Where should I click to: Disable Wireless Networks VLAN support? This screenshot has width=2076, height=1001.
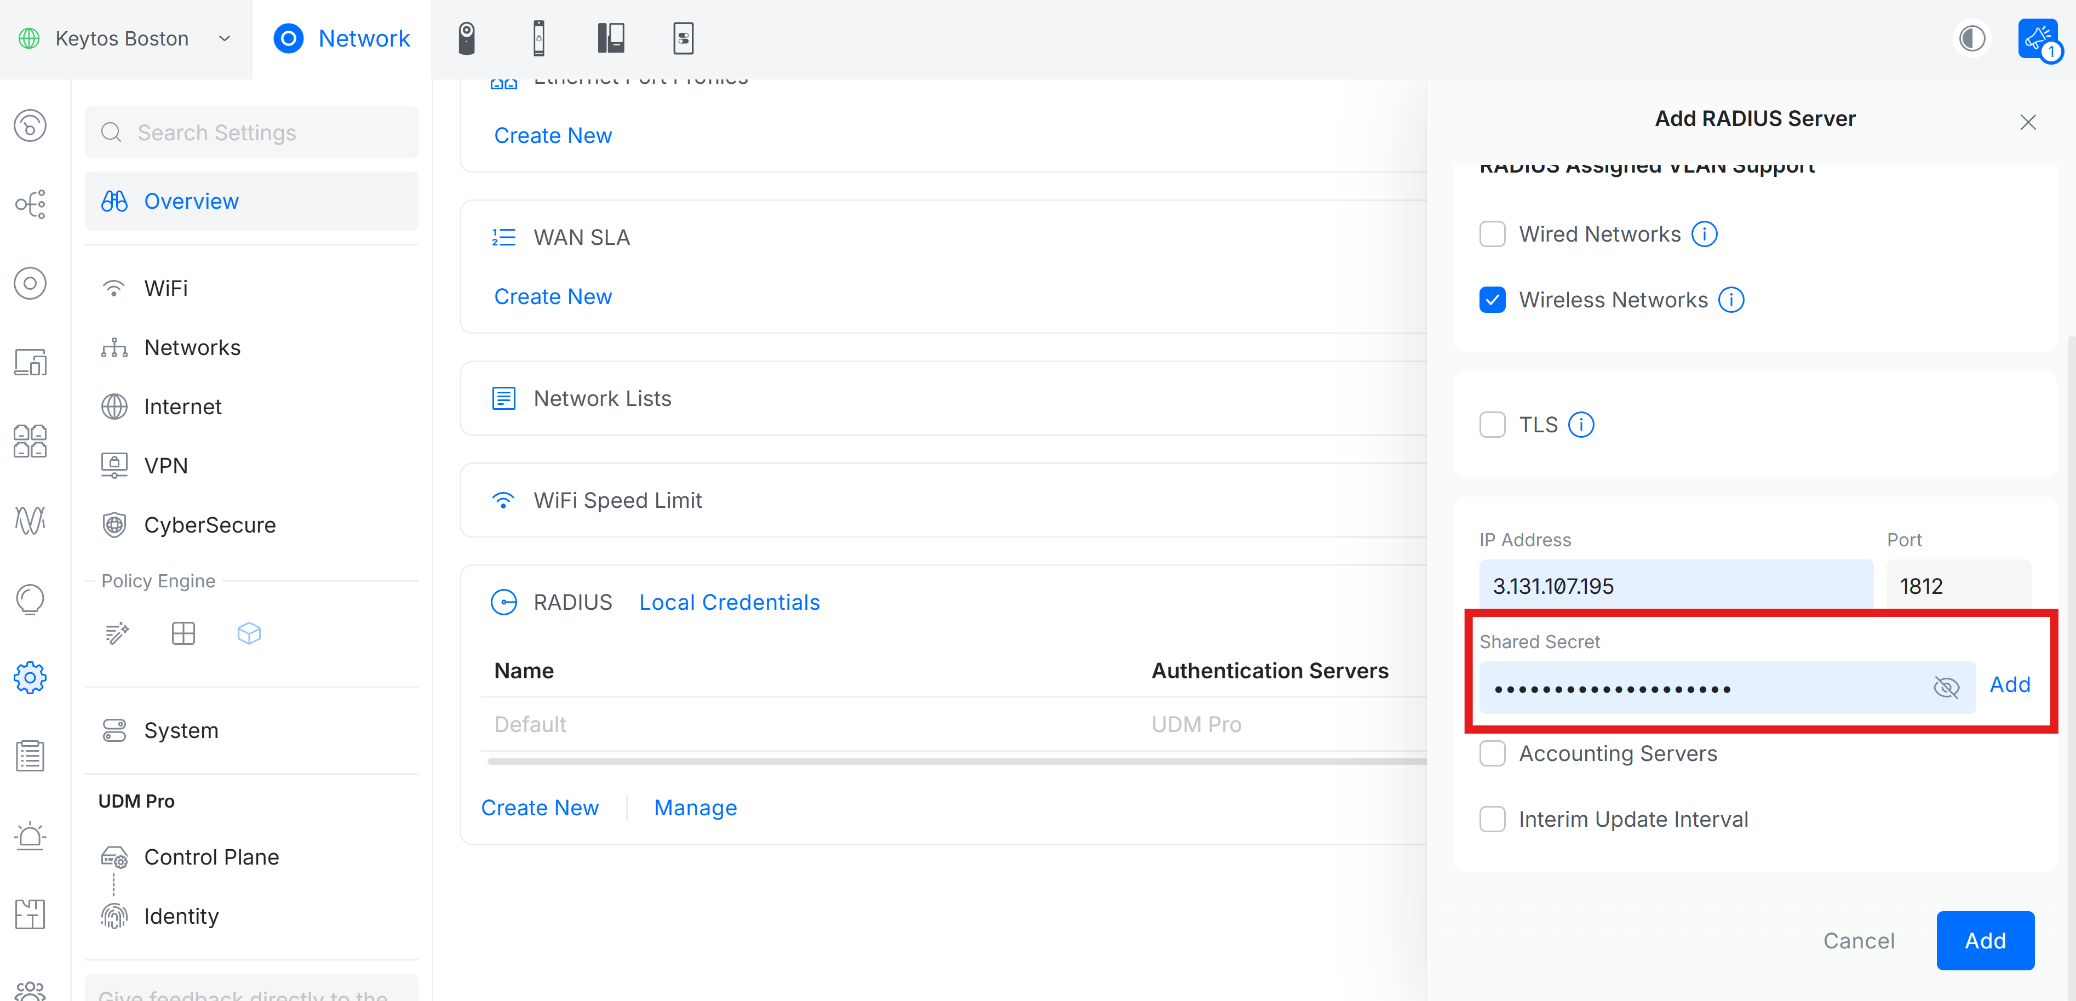1493,299
